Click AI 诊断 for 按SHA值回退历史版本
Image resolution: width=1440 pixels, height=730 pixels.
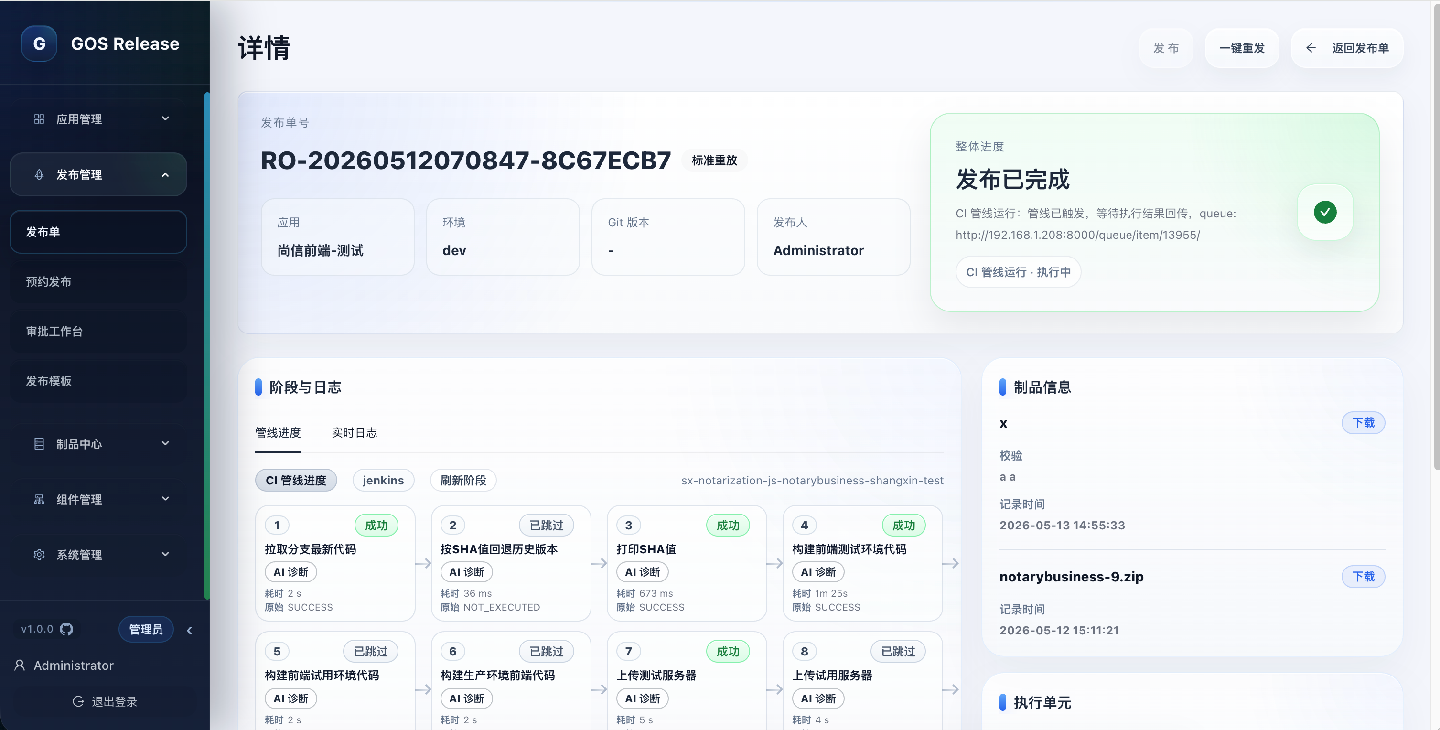pyautogui.click(x=466, y=572)
